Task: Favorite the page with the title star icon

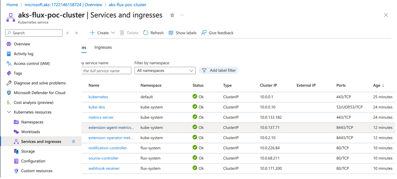Action: [172, 15]
